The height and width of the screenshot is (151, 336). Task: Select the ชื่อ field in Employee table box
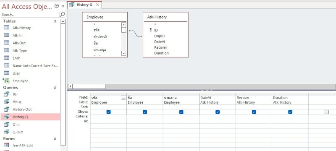(x=96, y=43)
